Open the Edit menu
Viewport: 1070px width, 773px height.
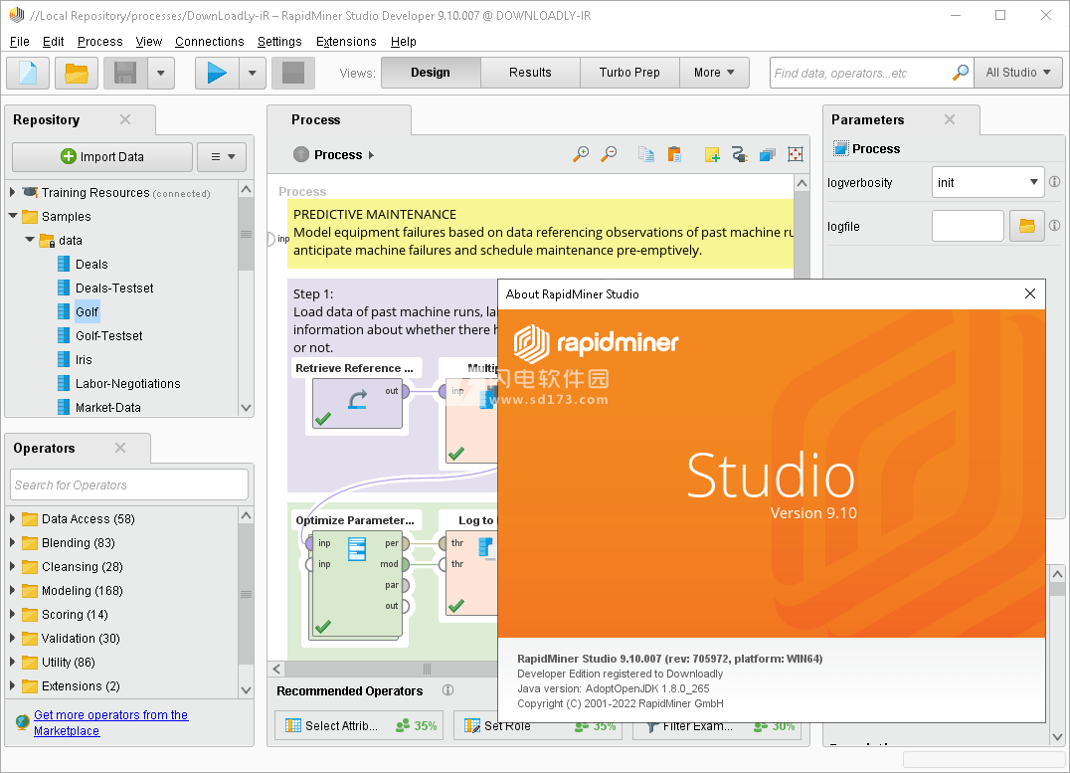(x=54, y=42)
